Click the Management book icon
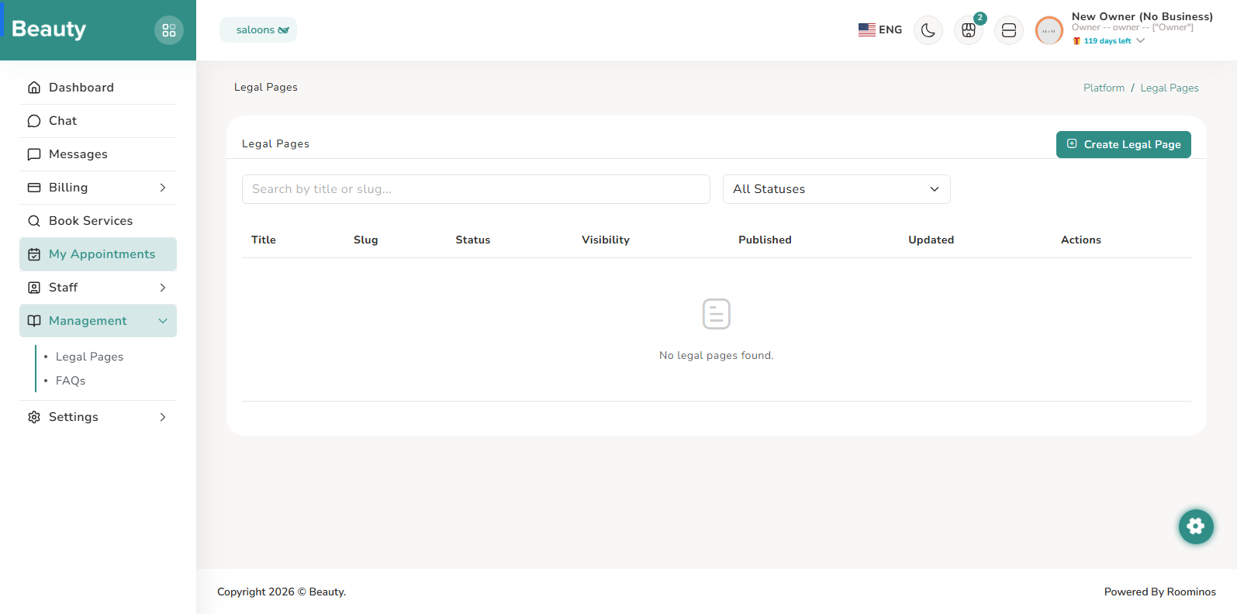 [34, 321]
